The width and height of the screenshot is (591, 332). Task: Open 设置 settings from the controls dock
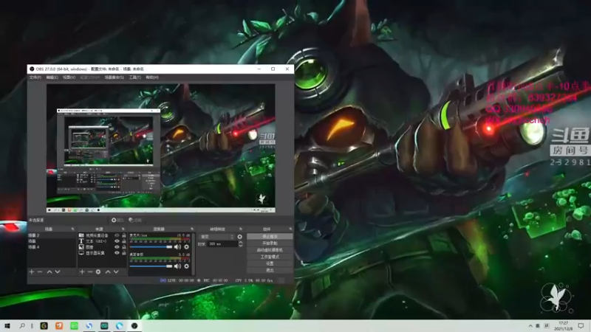270,263
